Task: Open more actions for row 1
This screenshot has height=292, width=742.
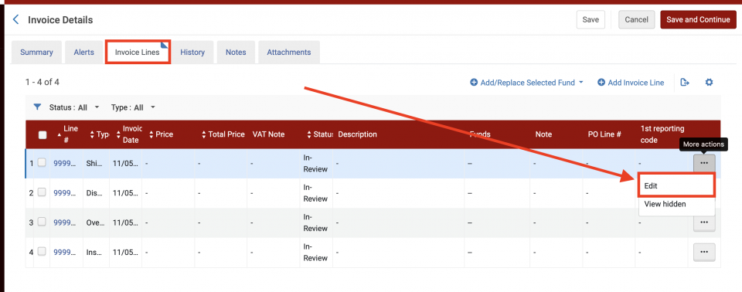Action: (704, 163)
